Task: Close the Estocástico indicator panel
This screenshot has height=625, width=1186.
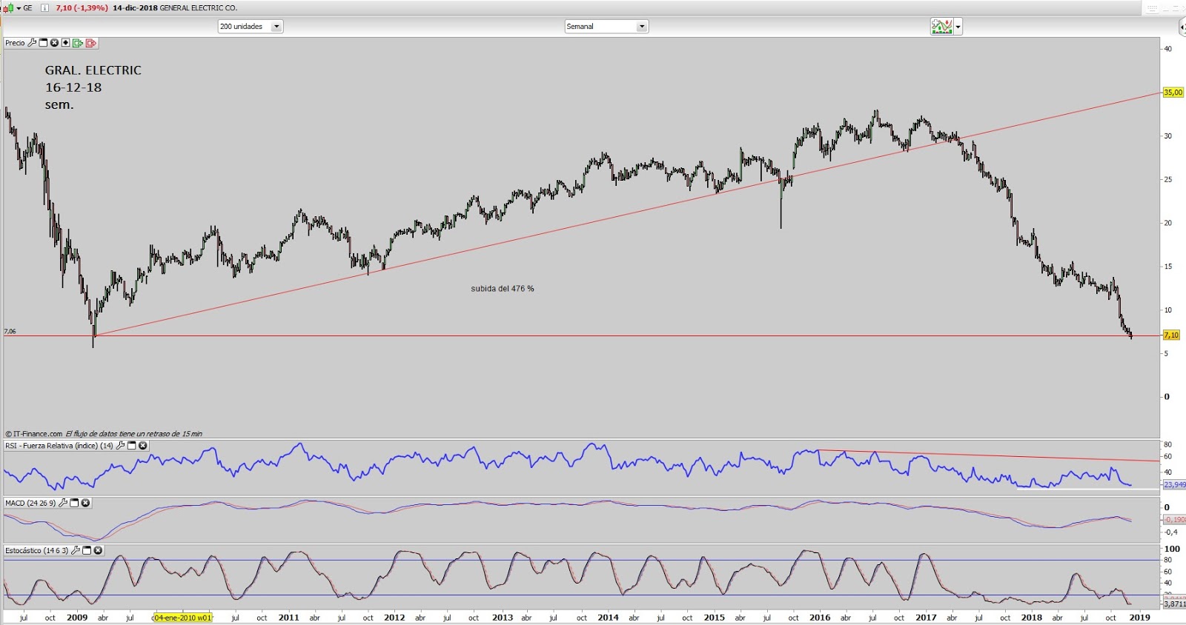Action: 98,550
